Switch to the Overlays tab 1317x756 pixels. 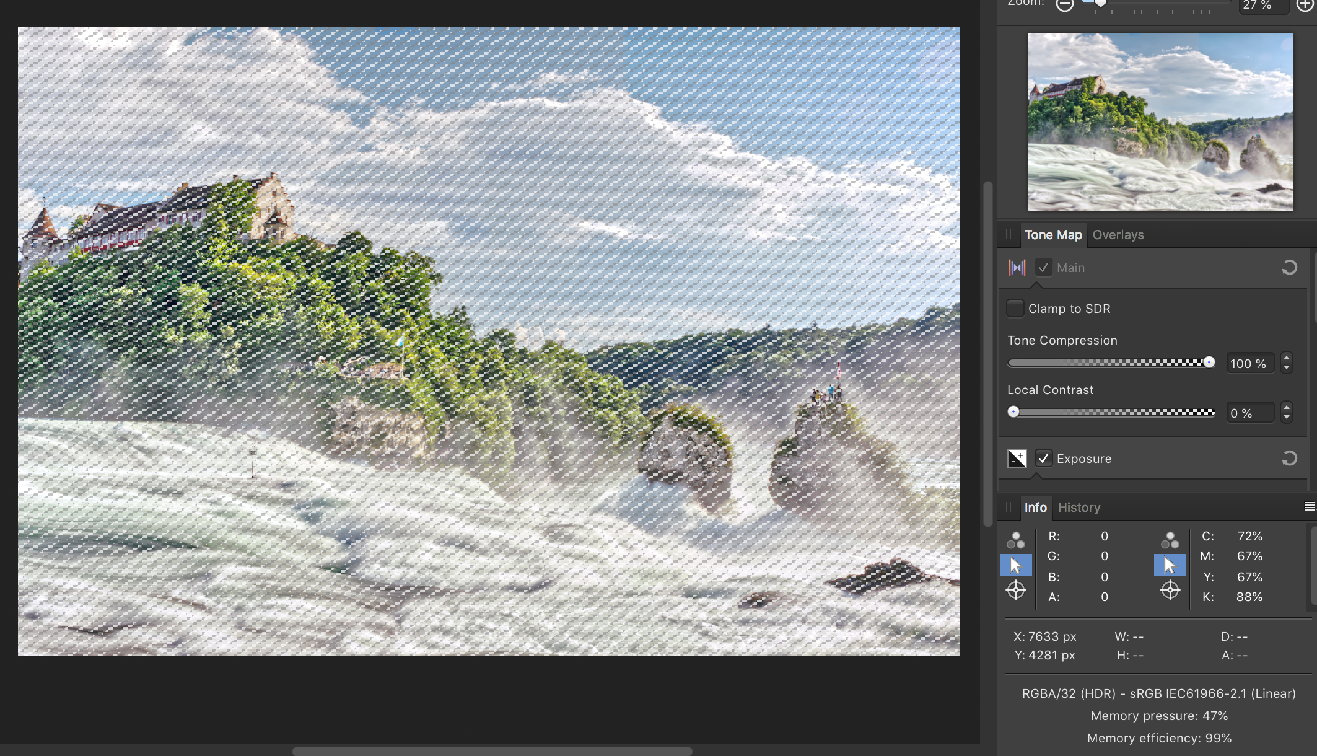pos(1118,235)
